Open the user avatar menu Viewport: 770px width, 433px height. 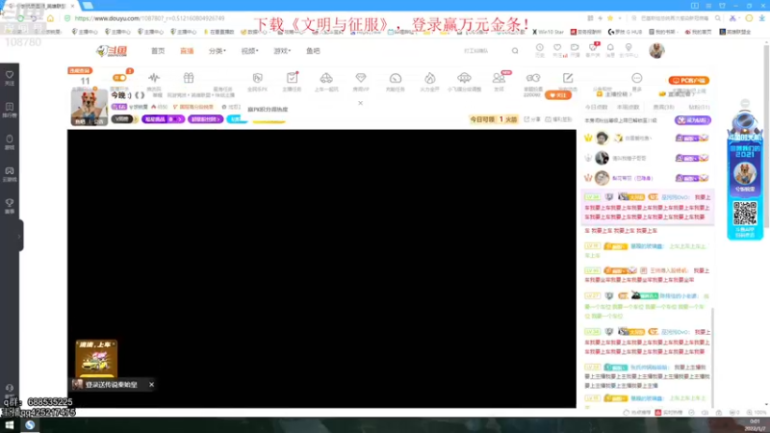[656, 51]
